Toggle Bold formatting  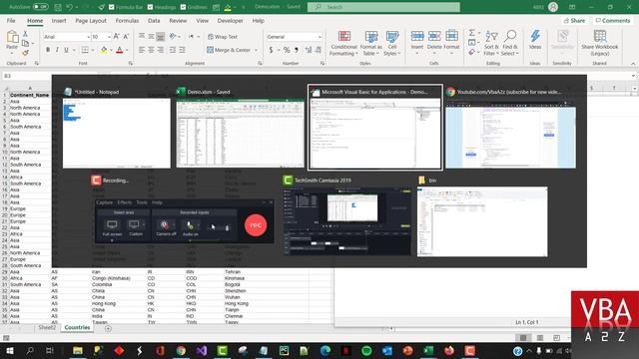click(48, 50)
